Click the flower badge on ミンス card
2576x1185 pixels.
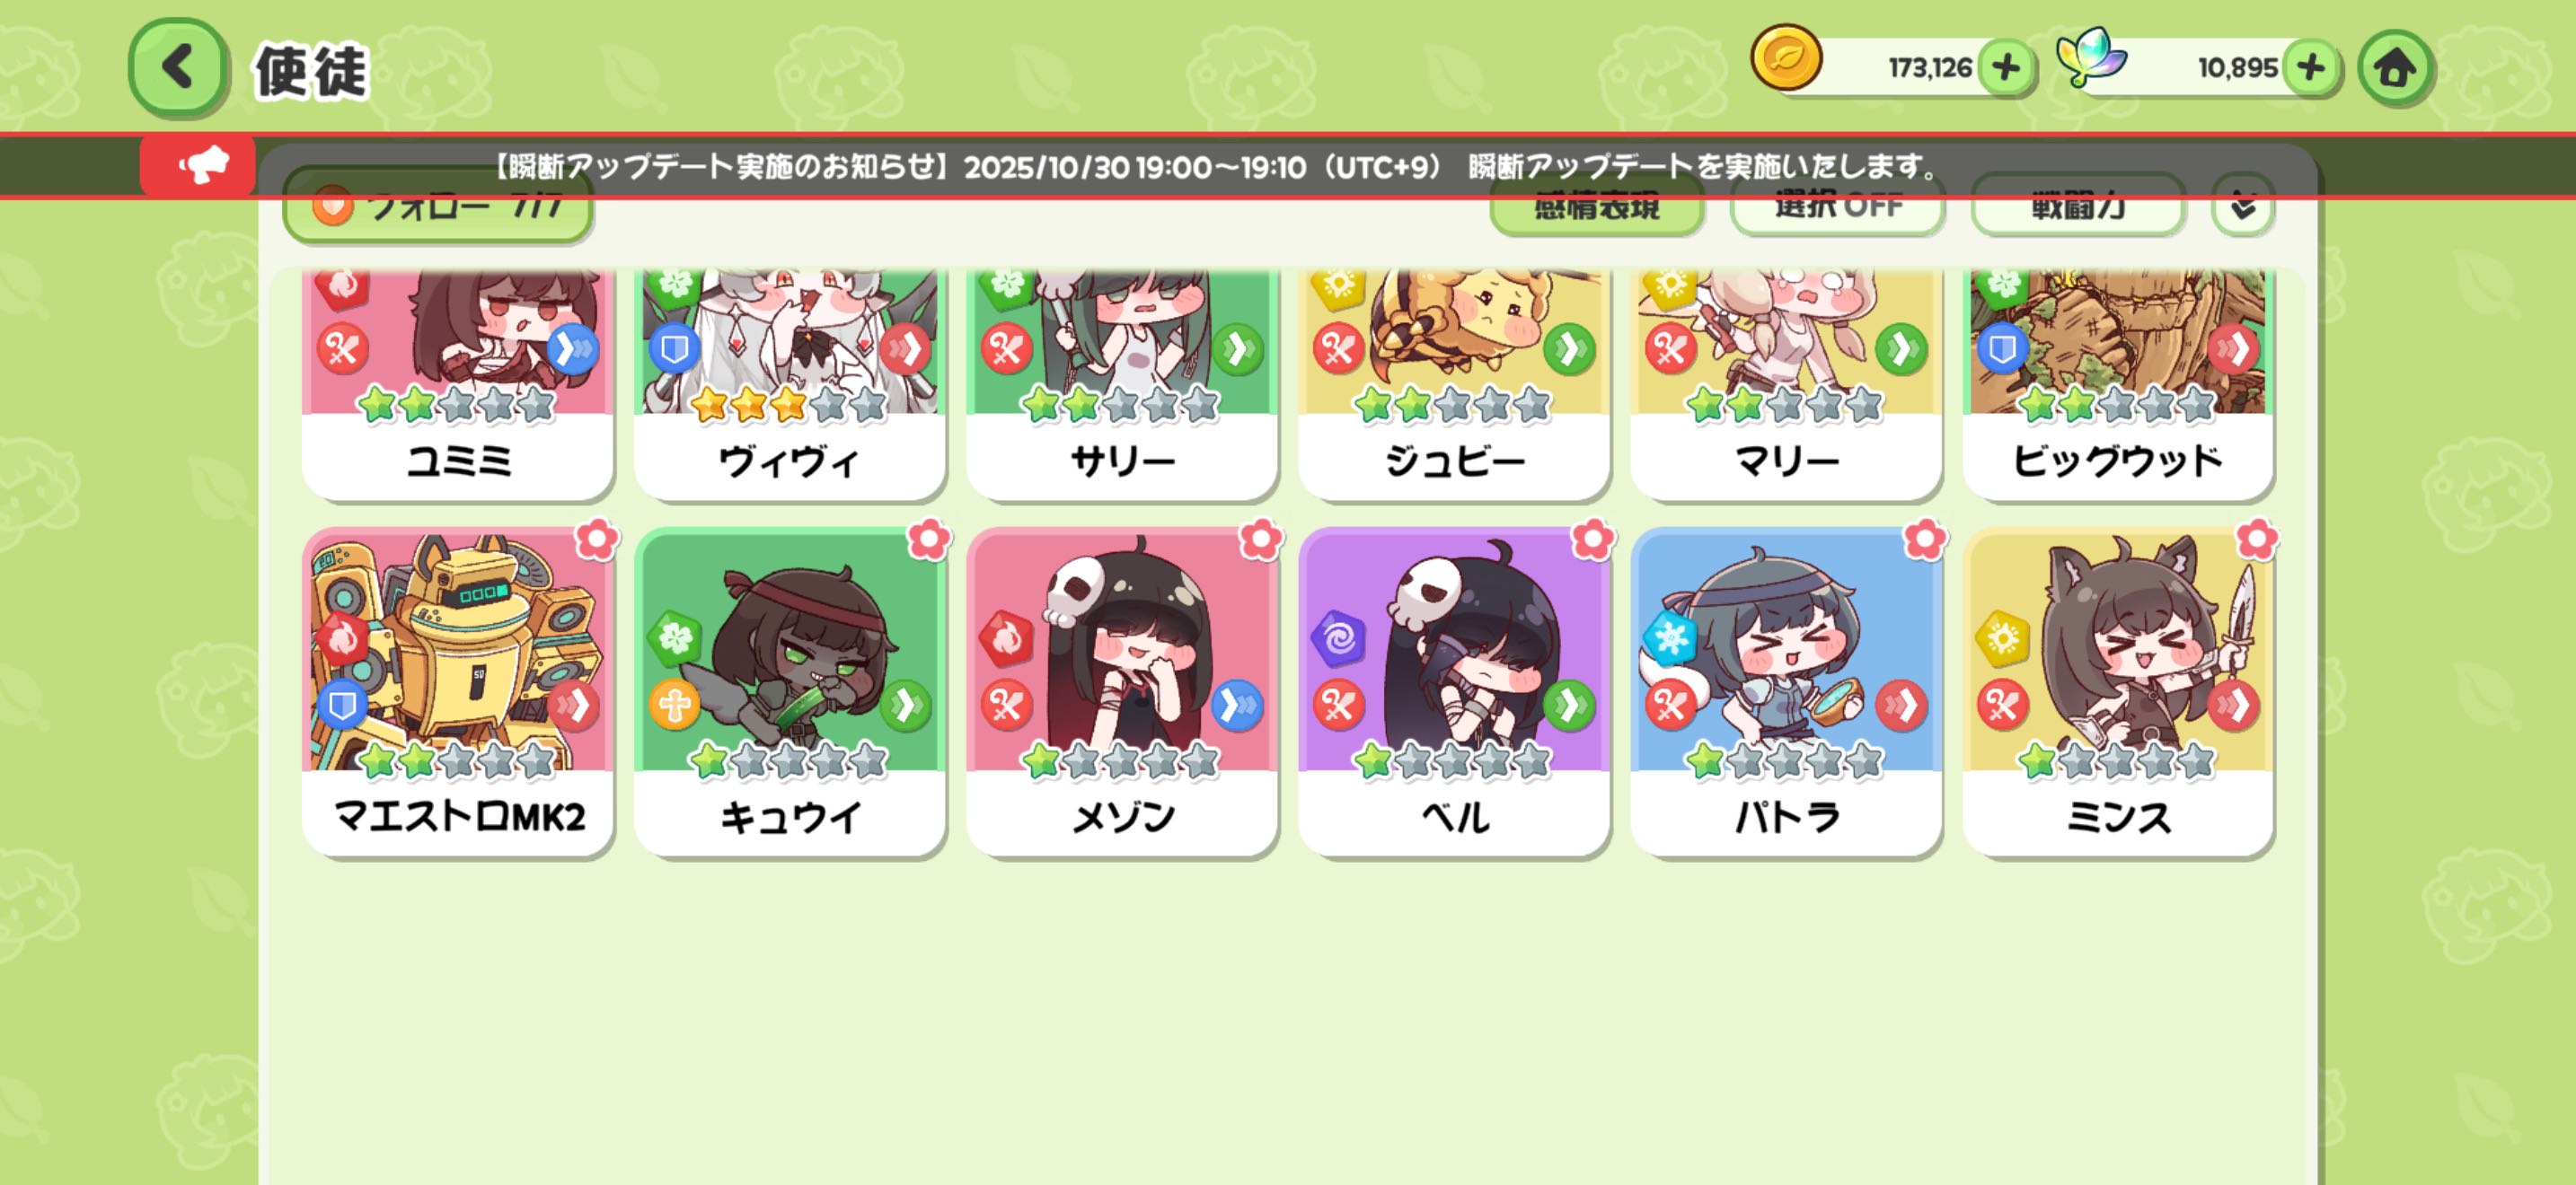coord(2256,540)
